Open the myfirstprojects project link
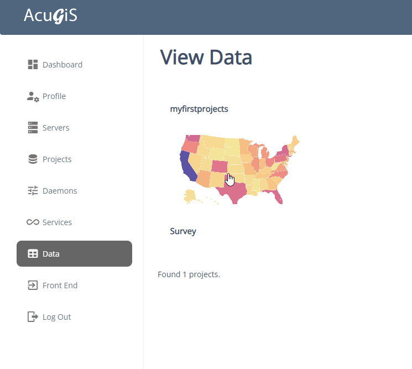 pos(199,109)
